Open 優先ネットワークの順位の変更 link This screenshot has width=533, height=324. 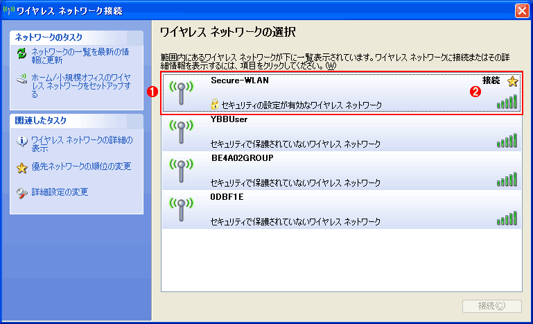tap(81, 167)
